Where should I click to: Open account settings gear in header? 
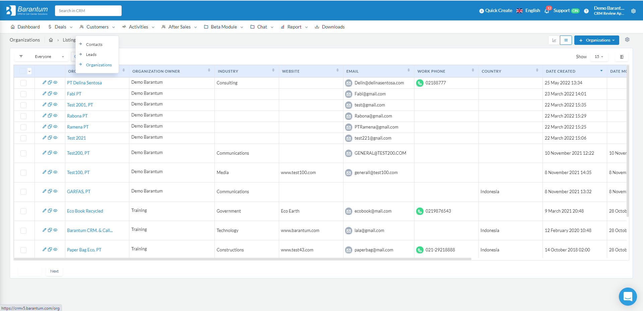[633, 11]
